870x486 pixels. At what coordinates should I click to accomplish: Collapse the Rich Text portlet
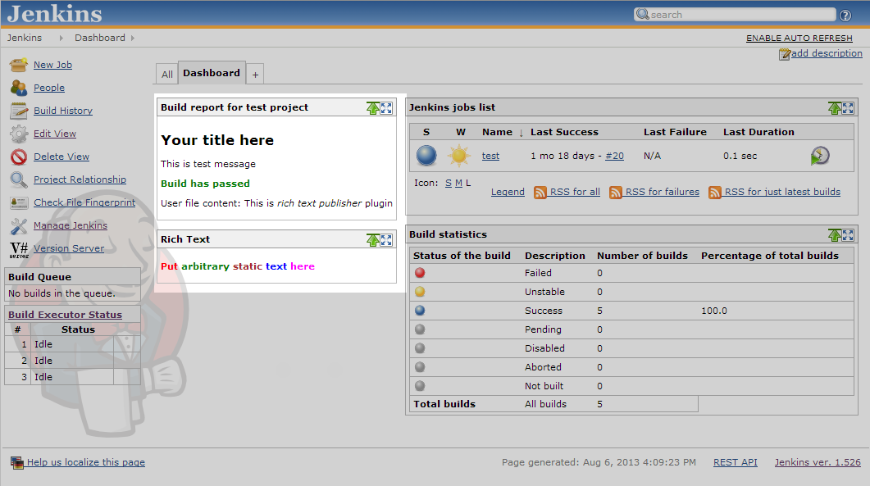[372, 239]
